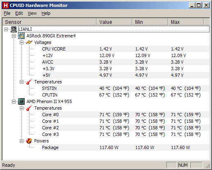
Task: Click the Value column header
Action: tap(114, 22)
